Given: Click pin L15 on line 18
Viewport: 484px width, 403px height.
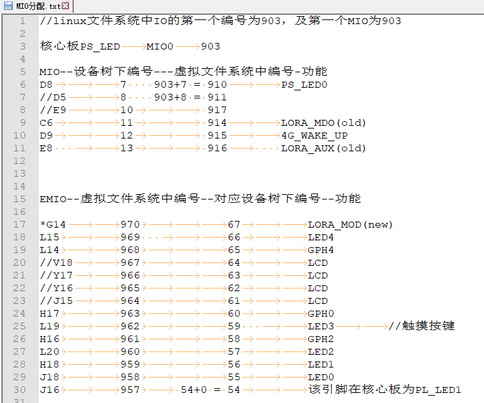Looking at the screenshot, I should coord(50,237).
